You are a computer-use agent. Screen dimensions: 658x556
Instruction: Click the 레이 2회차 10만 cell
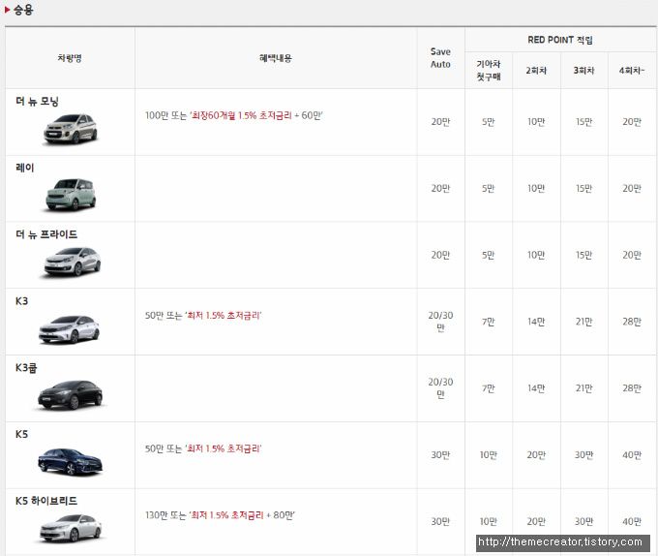536,189
